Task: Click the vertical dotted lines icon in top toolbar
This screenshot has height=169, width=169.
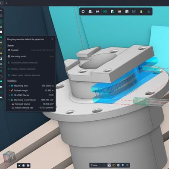Action: pos(149,12)
